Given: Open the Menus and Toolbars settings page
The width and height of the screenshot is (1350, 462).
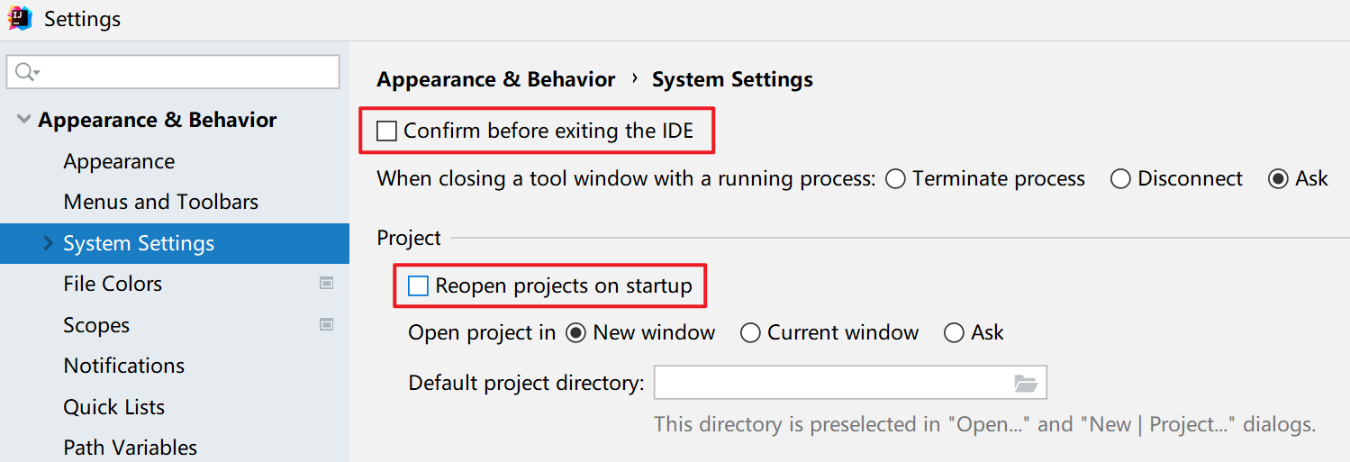Looking at the screenshot, I should click(x=160, y=202).
